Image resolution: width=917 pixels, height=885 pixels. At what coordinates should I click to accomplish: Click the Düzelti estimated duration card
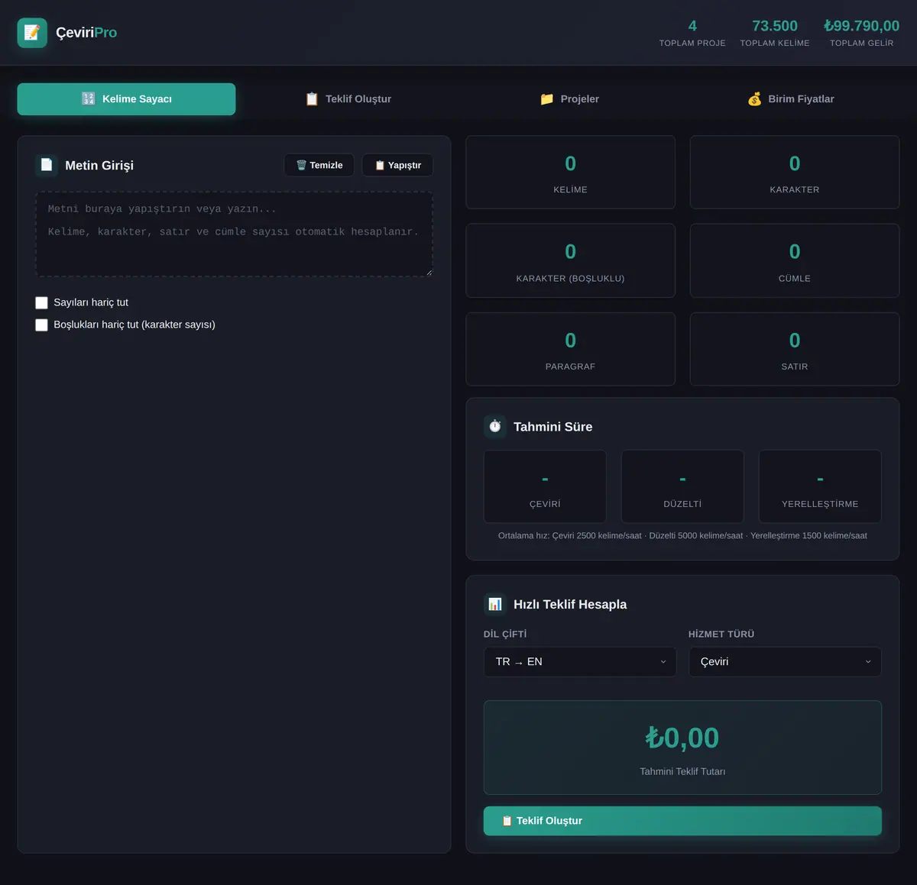[x=682, y=486]
